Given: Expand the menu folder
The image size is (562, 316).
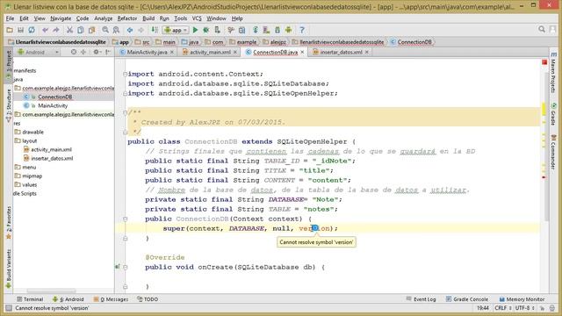Looking at the screenshot, I should 25,167.
